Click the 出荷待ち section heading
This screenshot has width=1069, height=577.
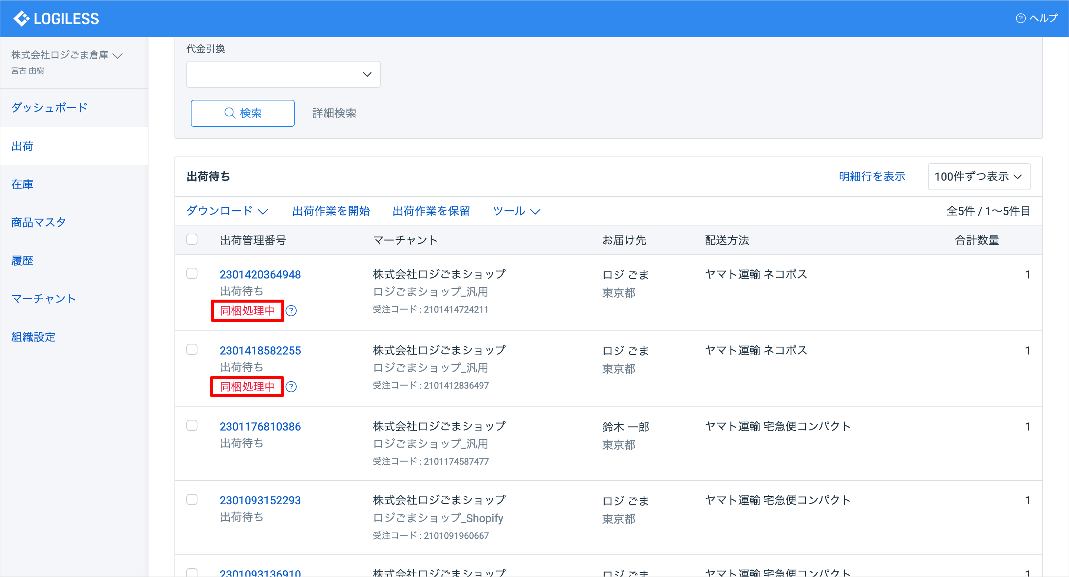click(x=208, y=177)
